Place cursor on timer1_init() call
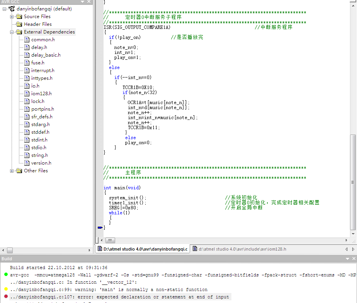Screen dimensions: 357x303 coord(127,203)
